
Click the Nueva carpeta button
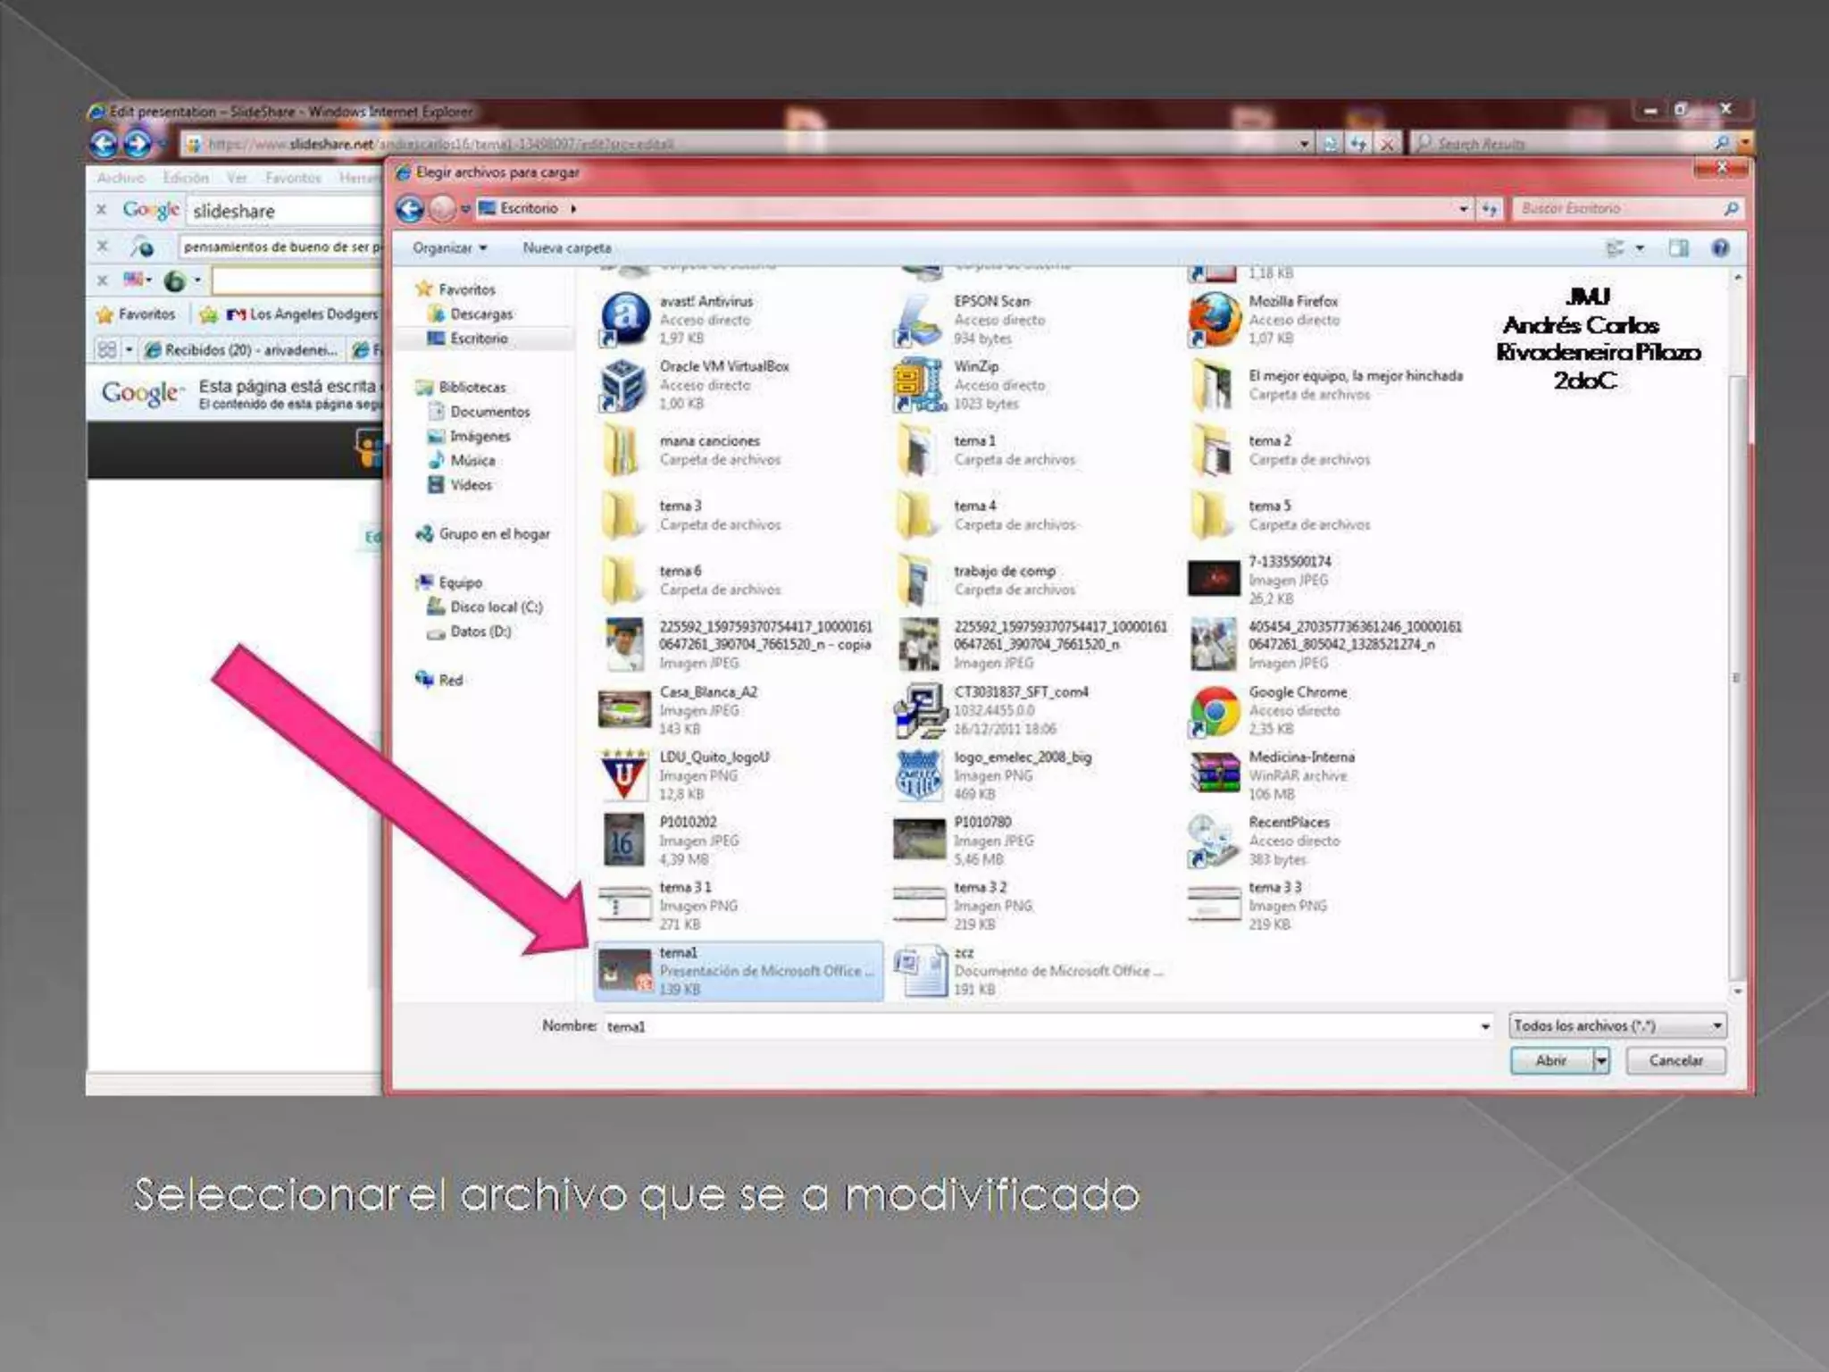pyautogui.click(x=567, y=248)
